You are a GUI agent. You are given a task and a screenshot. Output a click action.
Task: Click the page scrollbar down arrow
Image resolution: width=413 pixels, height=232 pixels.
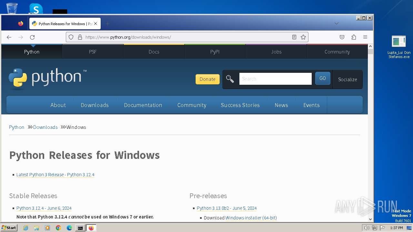tap(370, 219)
